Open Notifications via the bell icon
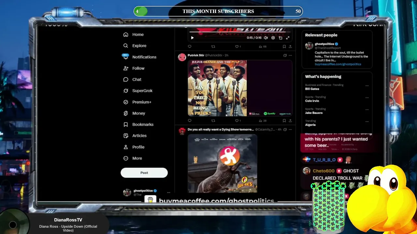Screen dimensions: 417x234 tap(126, 57)
